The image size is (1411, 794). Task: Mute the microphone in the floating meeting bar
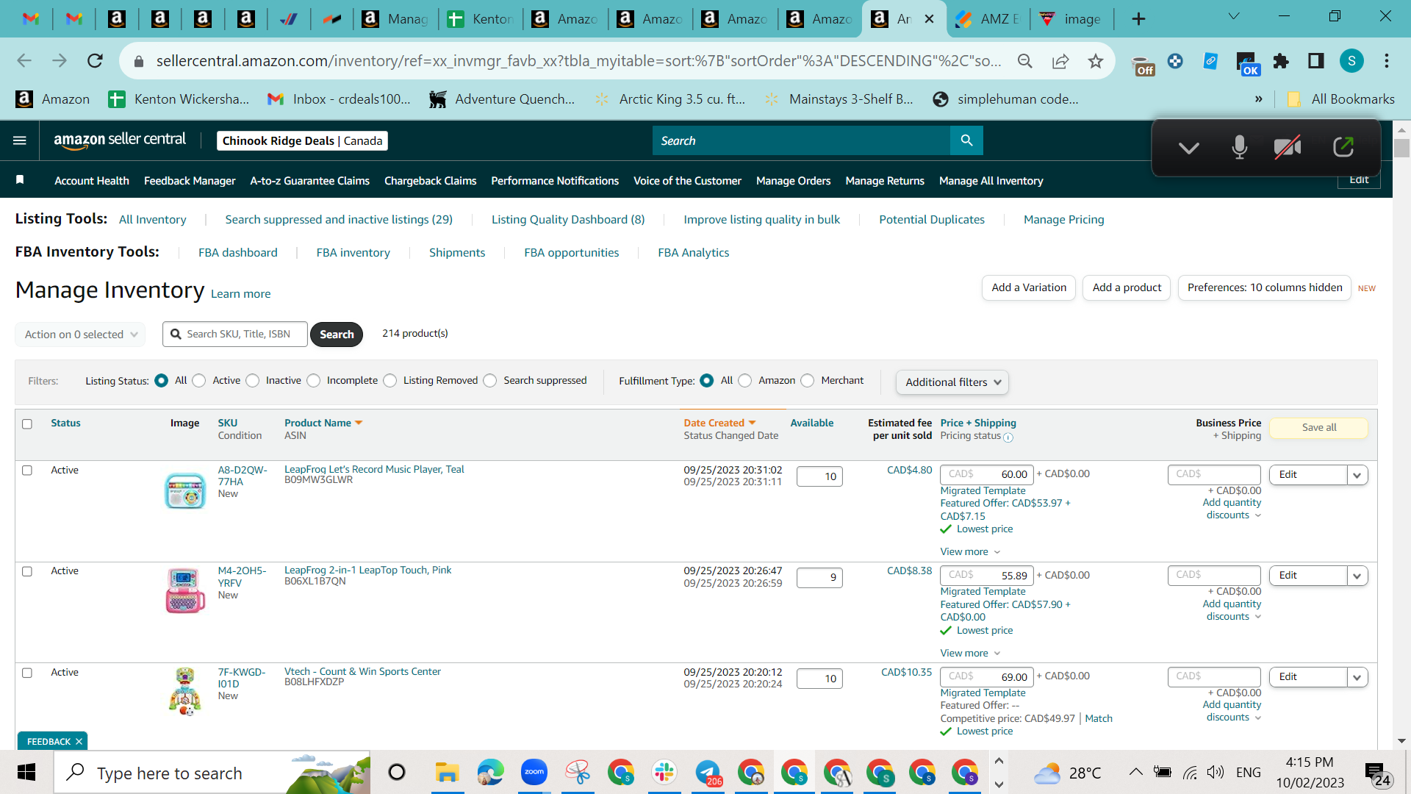click(1239, 147)
